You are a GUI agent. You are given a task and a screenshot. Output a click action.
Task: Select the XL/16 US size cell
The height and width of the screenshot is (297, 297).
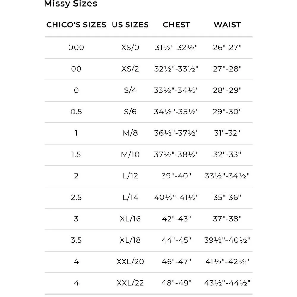click(130, 219)
